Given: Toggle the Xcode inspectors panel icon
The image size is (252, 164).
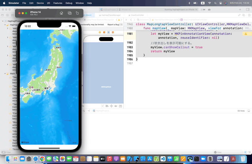Looking at the screenshot, I should point(248,9).
